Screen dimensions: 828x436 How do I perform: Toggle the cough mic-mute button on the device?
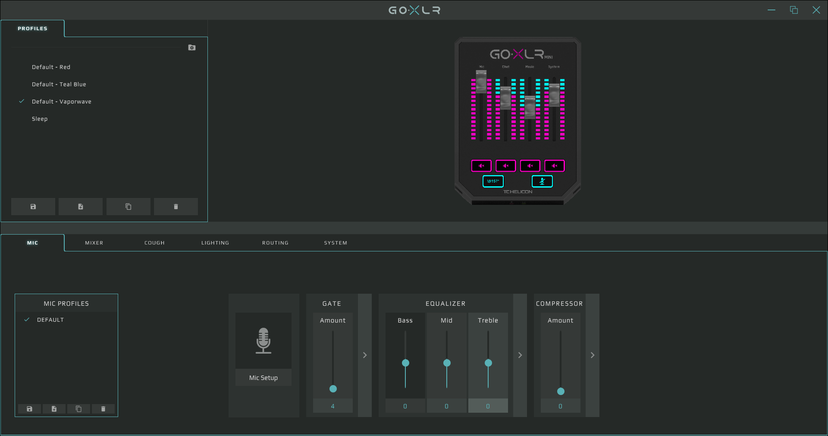[542, 181]
